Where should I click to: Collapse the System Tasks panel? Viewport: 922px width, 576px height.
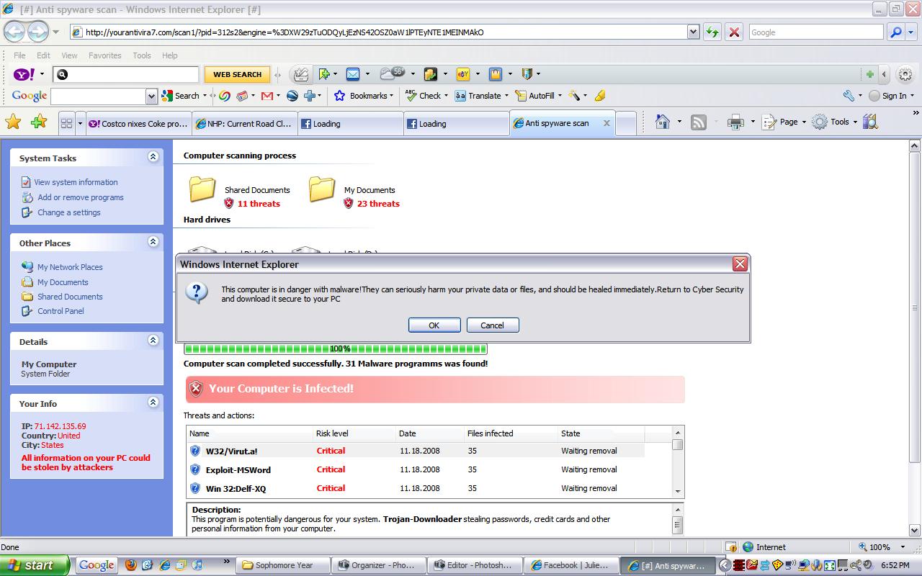pyautogui.click(x=153, y=157)
